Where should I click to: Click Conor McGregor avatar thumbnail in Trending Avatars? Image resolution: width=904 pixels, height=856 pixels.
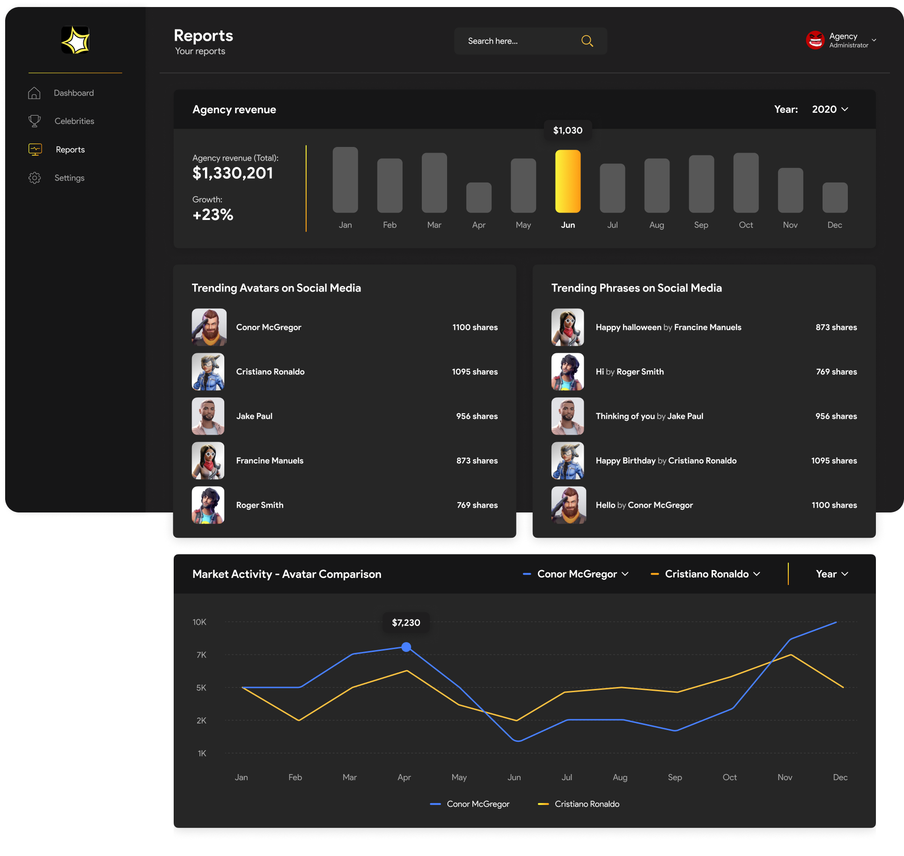tap(209, 327)
